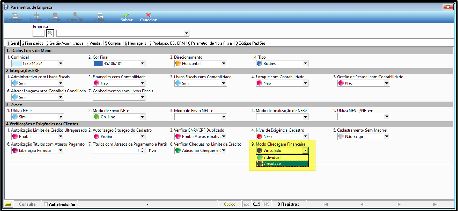Open Verifica CNPJ/CPF Duplicado dropdown
This screenshot has height=211, width=458.
tap(224, 136)
